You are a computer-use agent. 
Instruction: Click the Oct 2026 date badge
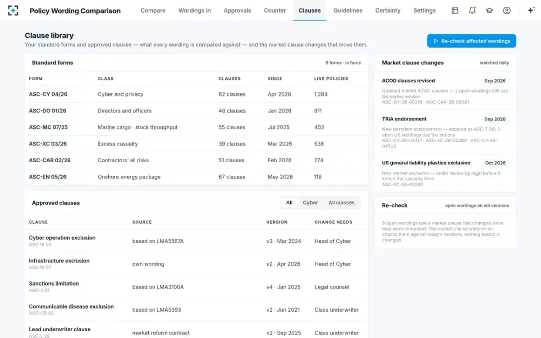(x=495, y=163)
